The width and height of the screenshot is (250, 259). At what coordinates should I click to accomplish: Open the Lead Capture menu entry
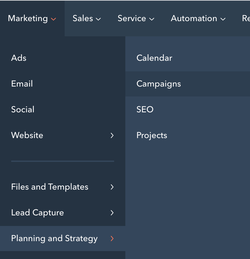tap(38, 212)
